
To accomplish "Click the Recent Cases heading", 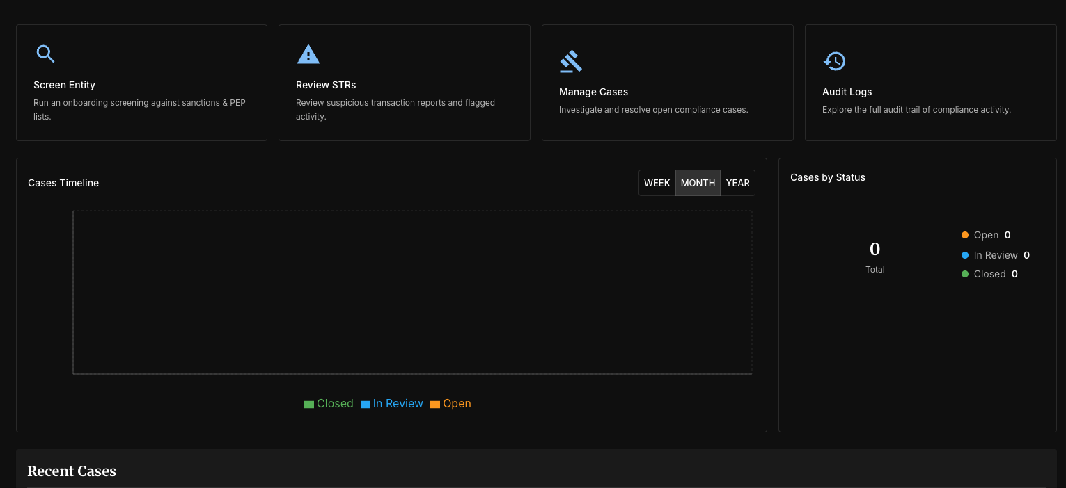I will pos(72,471).
